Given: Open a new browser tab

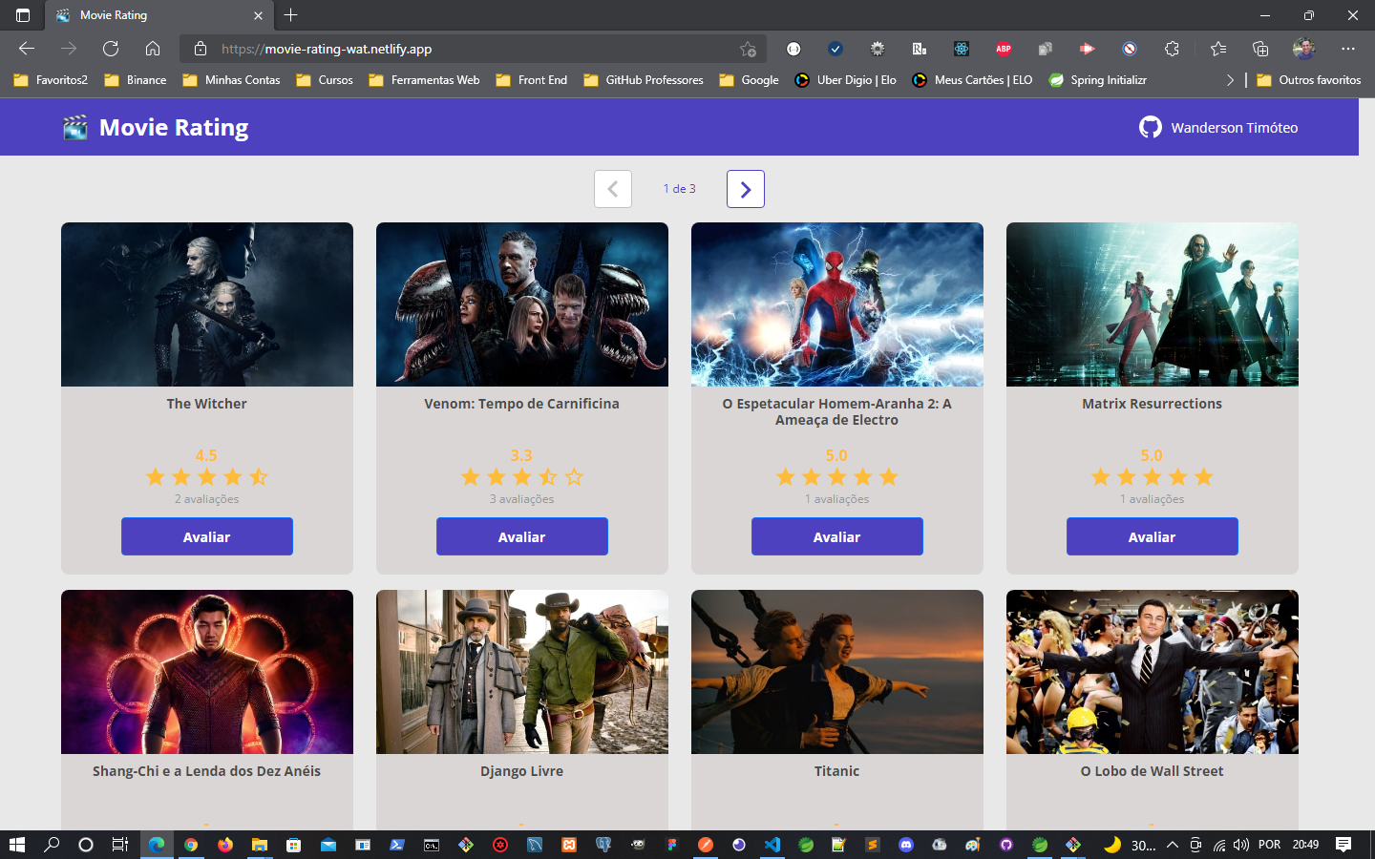Looking at the screenshot, I should pyautogui.click(x=291, y=15).
